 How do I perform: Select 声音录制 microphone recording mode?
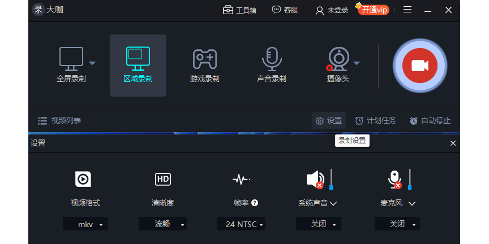[x=271, y=65]
